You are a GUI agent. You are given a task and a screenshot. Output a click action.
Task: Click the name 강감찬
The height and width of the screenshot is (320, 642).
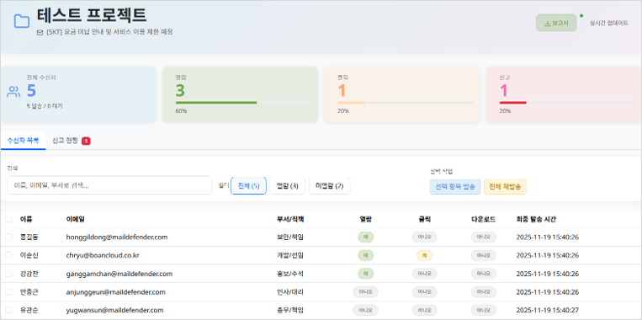pos(29,274)
